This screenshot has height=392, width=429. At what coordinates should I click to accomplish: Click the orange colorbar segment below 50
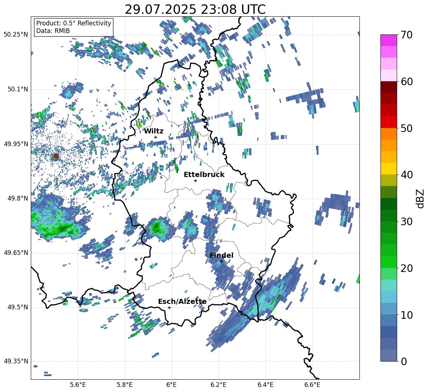388,133
